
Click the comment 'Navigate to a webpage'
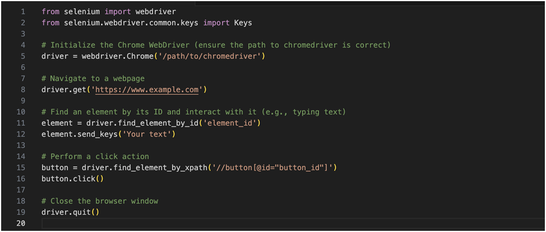click(x=98, y=78)
